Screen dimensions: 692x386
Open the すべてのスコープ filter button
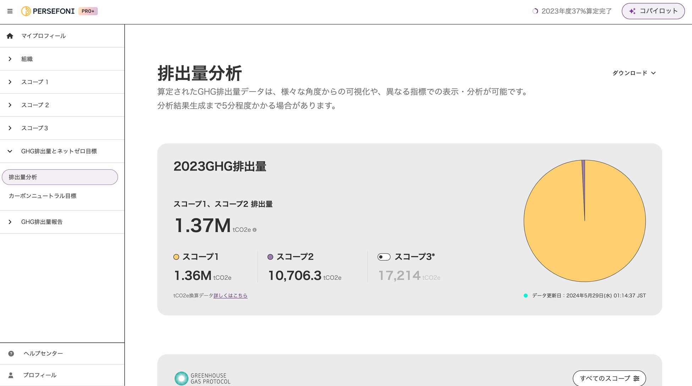click(x=605, y=378)
